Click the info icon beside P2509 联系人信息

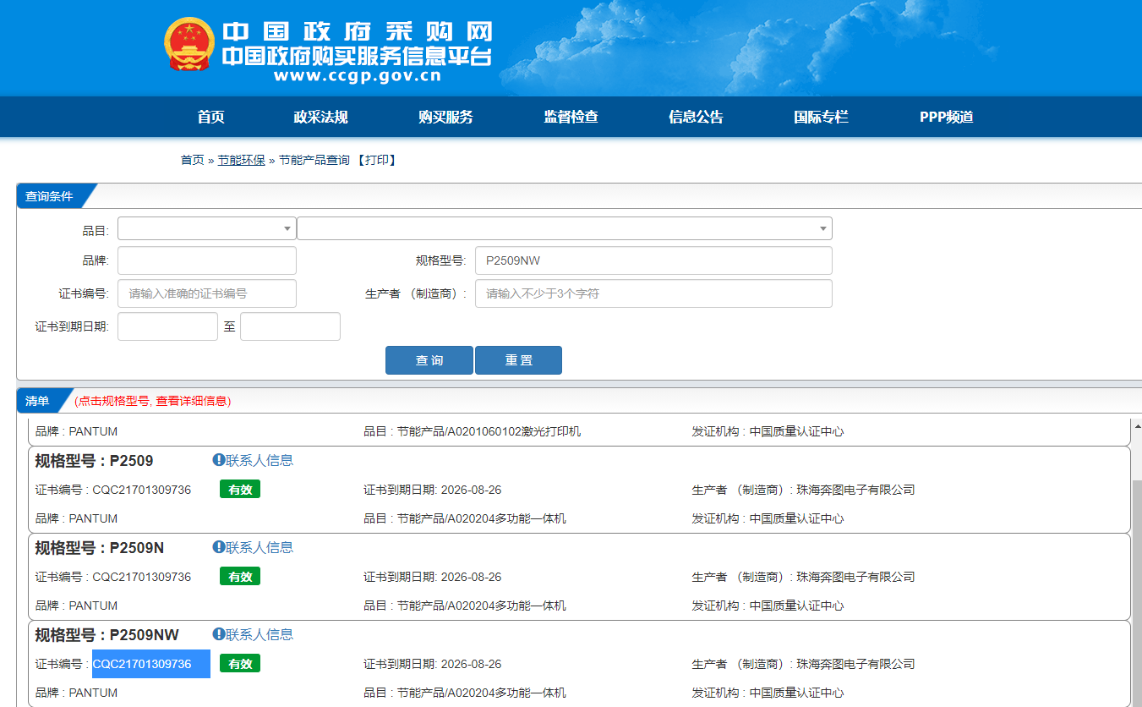pyautogui.click(x=218, y=460)
